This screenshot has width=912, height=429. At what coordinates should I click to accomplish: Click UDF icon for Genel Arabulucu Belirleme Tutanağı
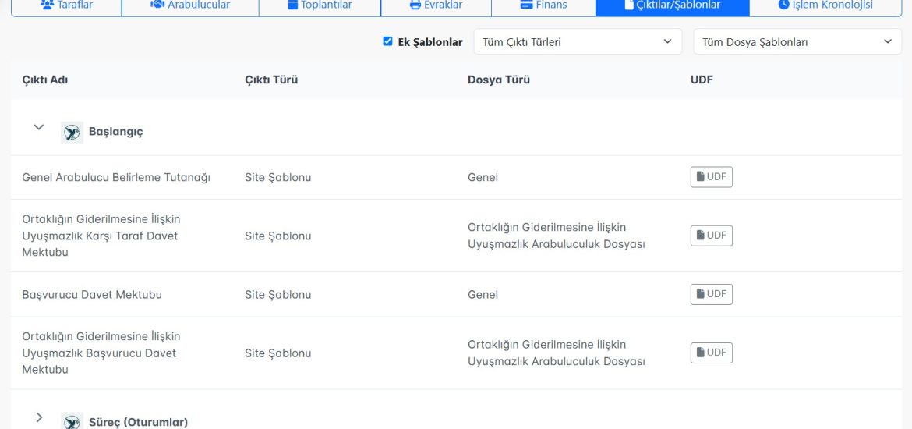pos(711,177)
